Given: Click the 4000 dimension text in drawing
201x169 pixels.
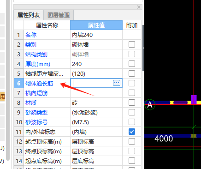Looking at the screenshot, I should coord(164,139).
